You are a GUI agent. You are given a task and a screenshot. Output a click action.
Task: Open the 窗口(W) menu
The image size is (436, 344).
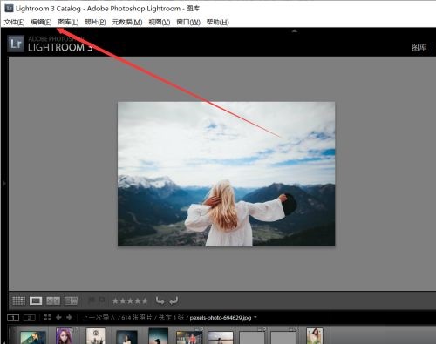188,22
